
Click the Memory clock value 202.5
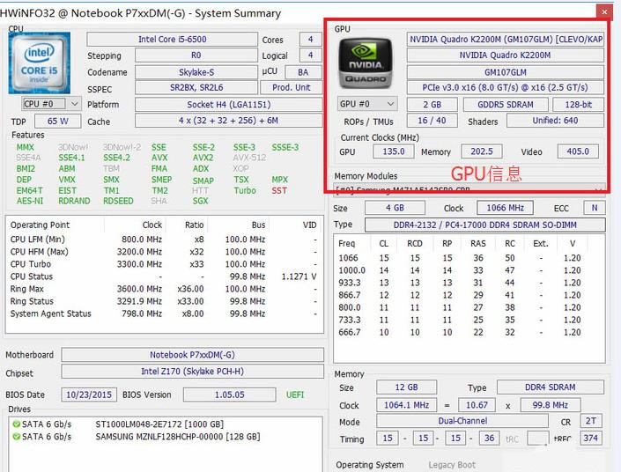482,151
